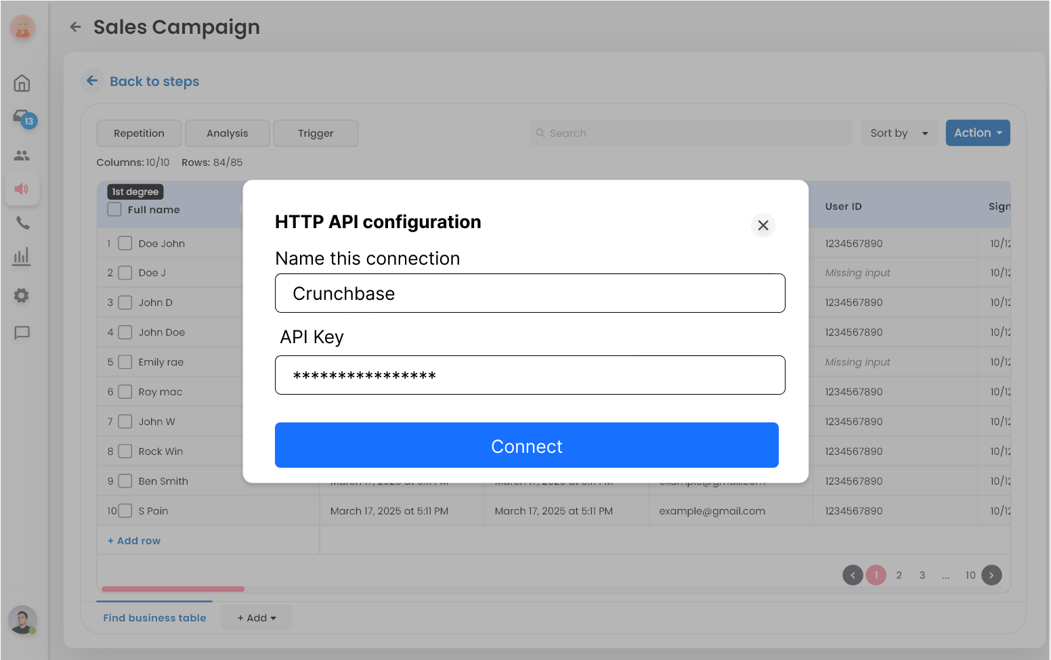Check the John Doe row checkbox
Image resolution: width=1051 pixels, height=660 pixels.
125,332
